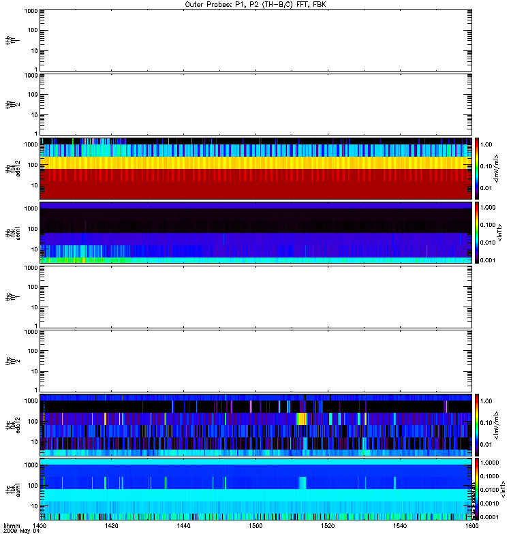
Task: Click the '1520' time axis label
Action: pos(328,525)
